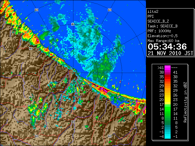Click the "Max Range:60 km" line
This screenshot has width=195, height=146.
click(164, 41)
